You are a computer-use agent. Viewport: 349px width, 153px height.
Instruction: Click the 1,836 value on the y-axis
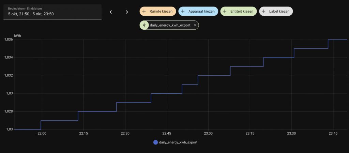(9, 40)
